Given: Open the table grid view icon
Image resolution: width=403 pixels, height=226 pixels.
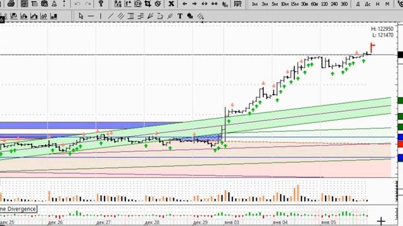Looking at the screenshot, I should pyautogui.click(x=24, y=4).
